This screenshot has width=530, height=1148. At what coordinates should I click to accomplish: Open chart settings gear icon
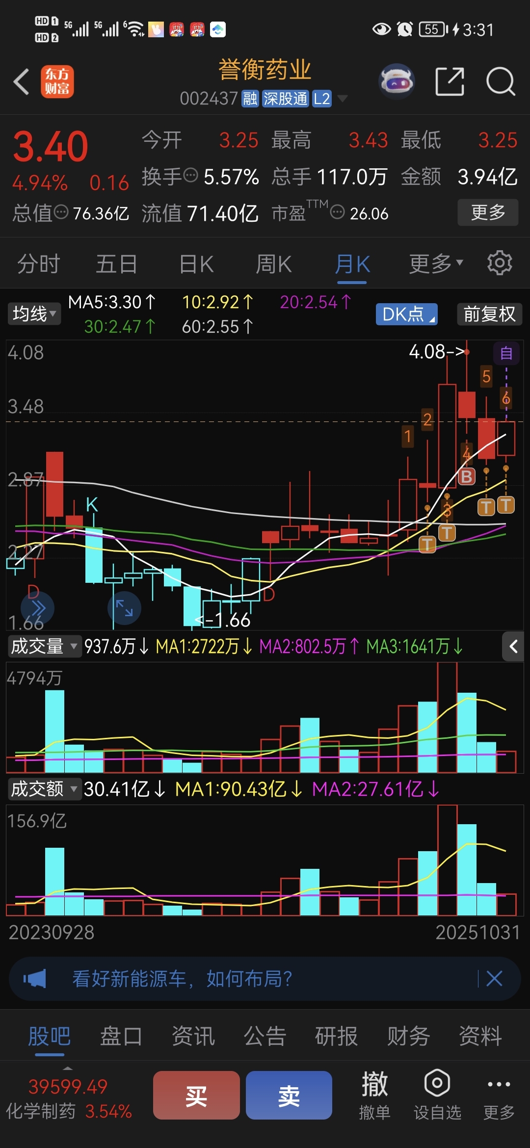coord(500,263)
